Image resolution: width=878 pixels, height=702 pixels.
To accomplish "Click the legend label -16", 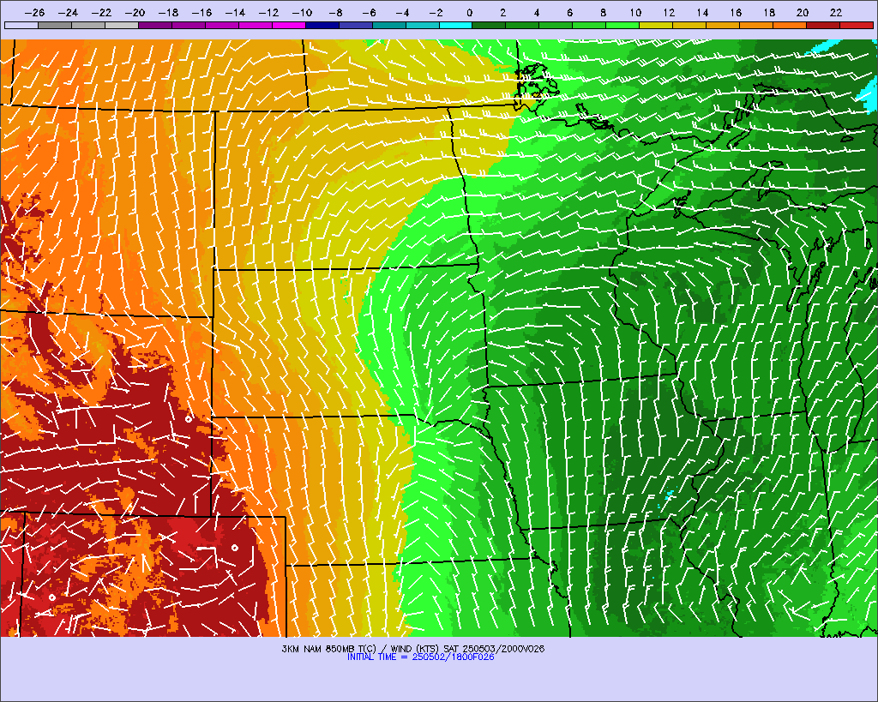I will pos(202,13).
